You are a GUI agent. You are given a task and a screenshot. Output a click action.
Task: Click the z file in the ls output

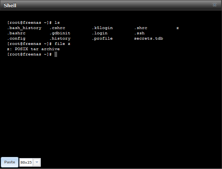177,28
